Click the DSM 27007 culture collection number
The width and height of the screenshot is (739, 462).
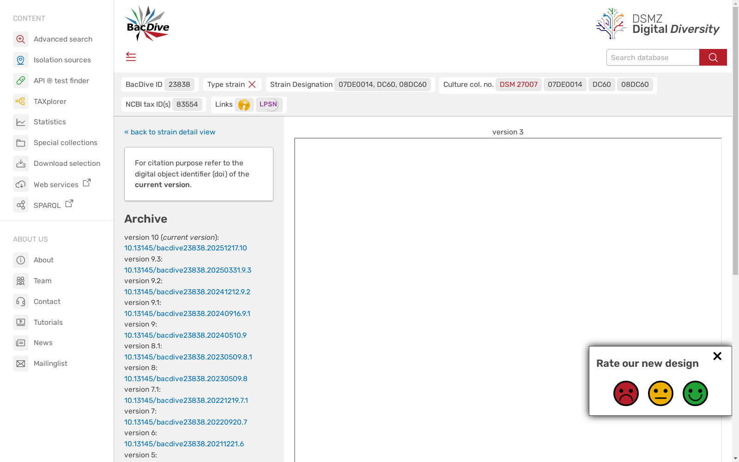pos(519,85)
